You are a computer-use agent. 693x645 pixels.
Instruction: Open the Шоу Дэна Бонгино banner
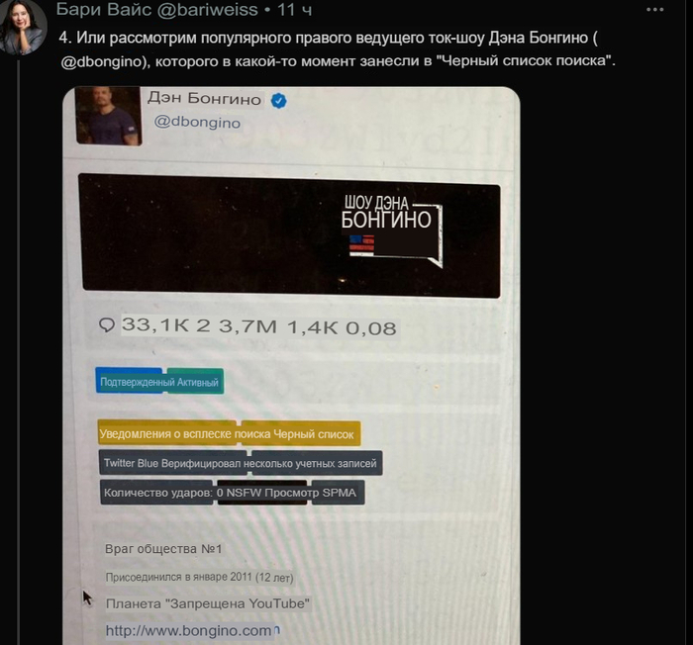[291, 236]
